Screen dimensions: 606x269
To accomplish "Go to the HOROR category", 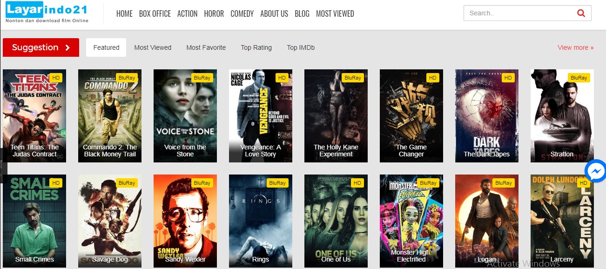I will click(x=214, y=13).
